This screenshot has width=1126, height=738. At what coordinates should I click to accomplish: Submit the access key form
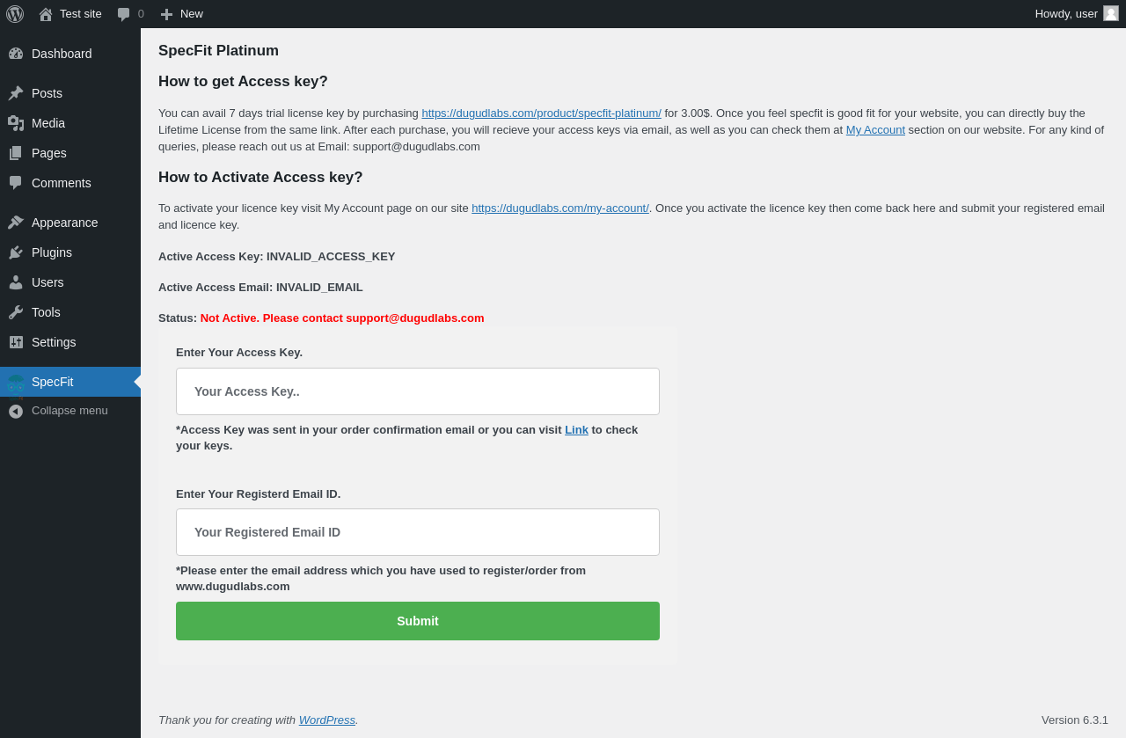(418, 621)
